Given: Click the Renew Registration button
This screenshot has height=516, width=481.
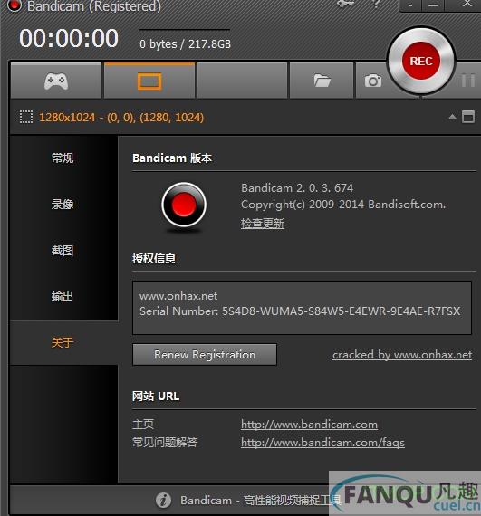Looking at the screenshot, I should click(205, 355).
